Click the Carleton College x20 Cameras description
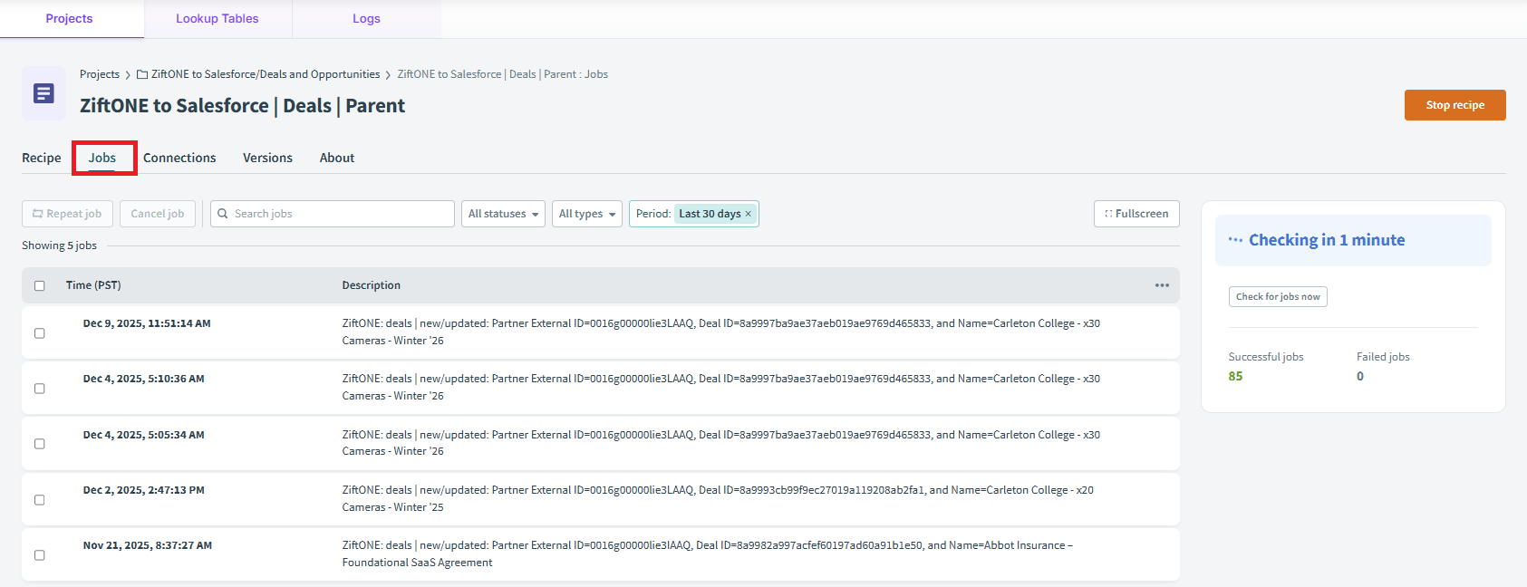This screenshot has width=1527, height=587. (x=718, y=498)
